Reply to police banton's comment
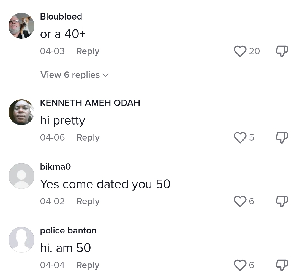 click(x=88, y=265)
